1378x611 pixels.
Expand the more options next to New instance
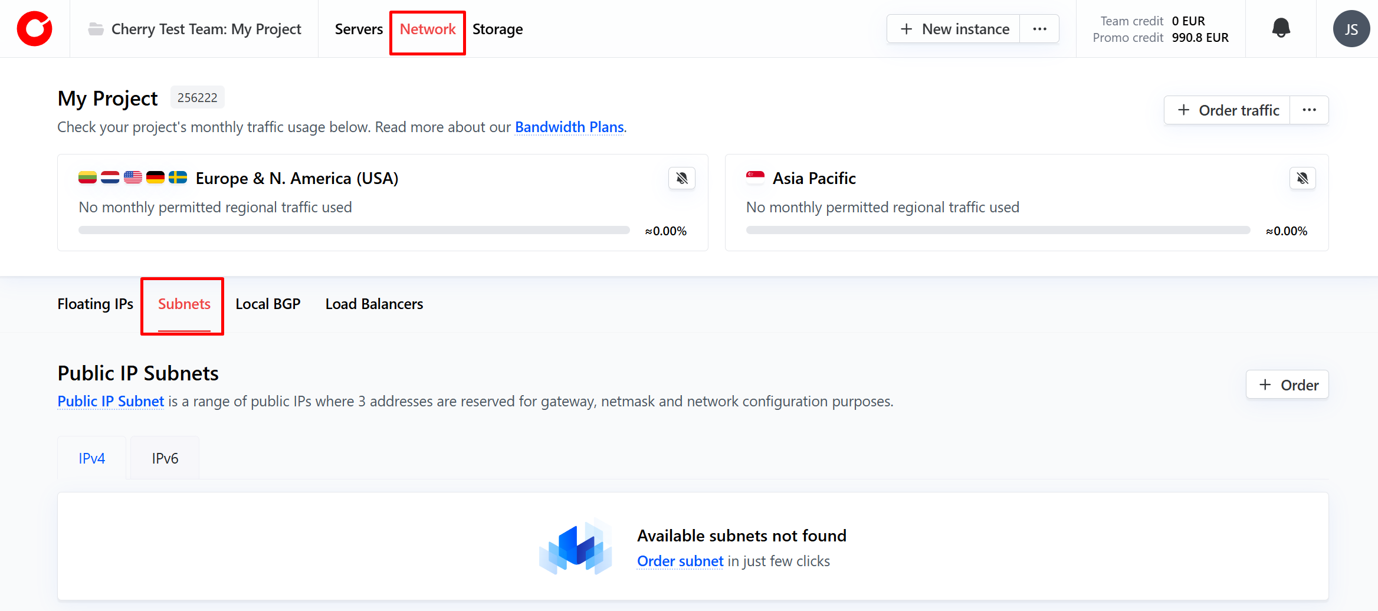click(x=1039, y=29)
